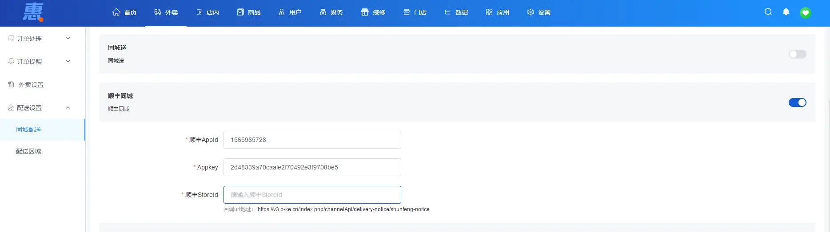Click the 同城送 section heading
Screen dimensions: 830x232
117,47
